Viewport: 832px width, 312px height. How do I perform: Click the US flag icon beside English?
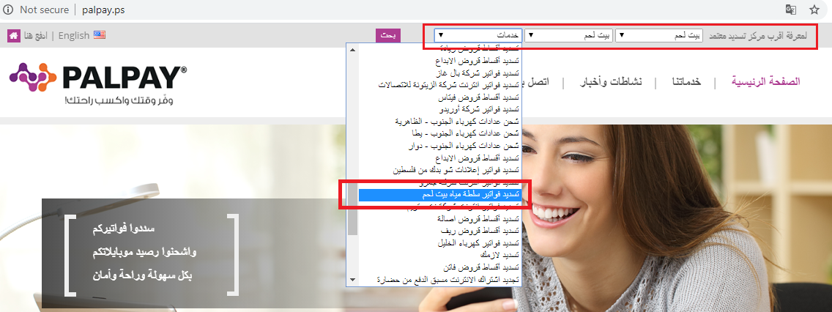pyautogui.click(x=100, y=35)
